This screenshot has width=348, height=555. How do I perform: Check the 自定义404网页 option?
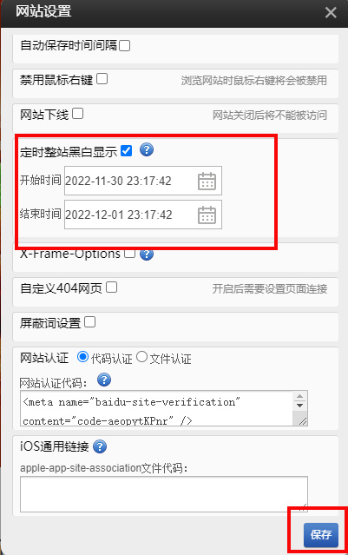pos(111,287)
